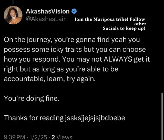Click the "You're doing fine." sentence
The height and width of the screenshot is (140, 164).
[32, 98]
